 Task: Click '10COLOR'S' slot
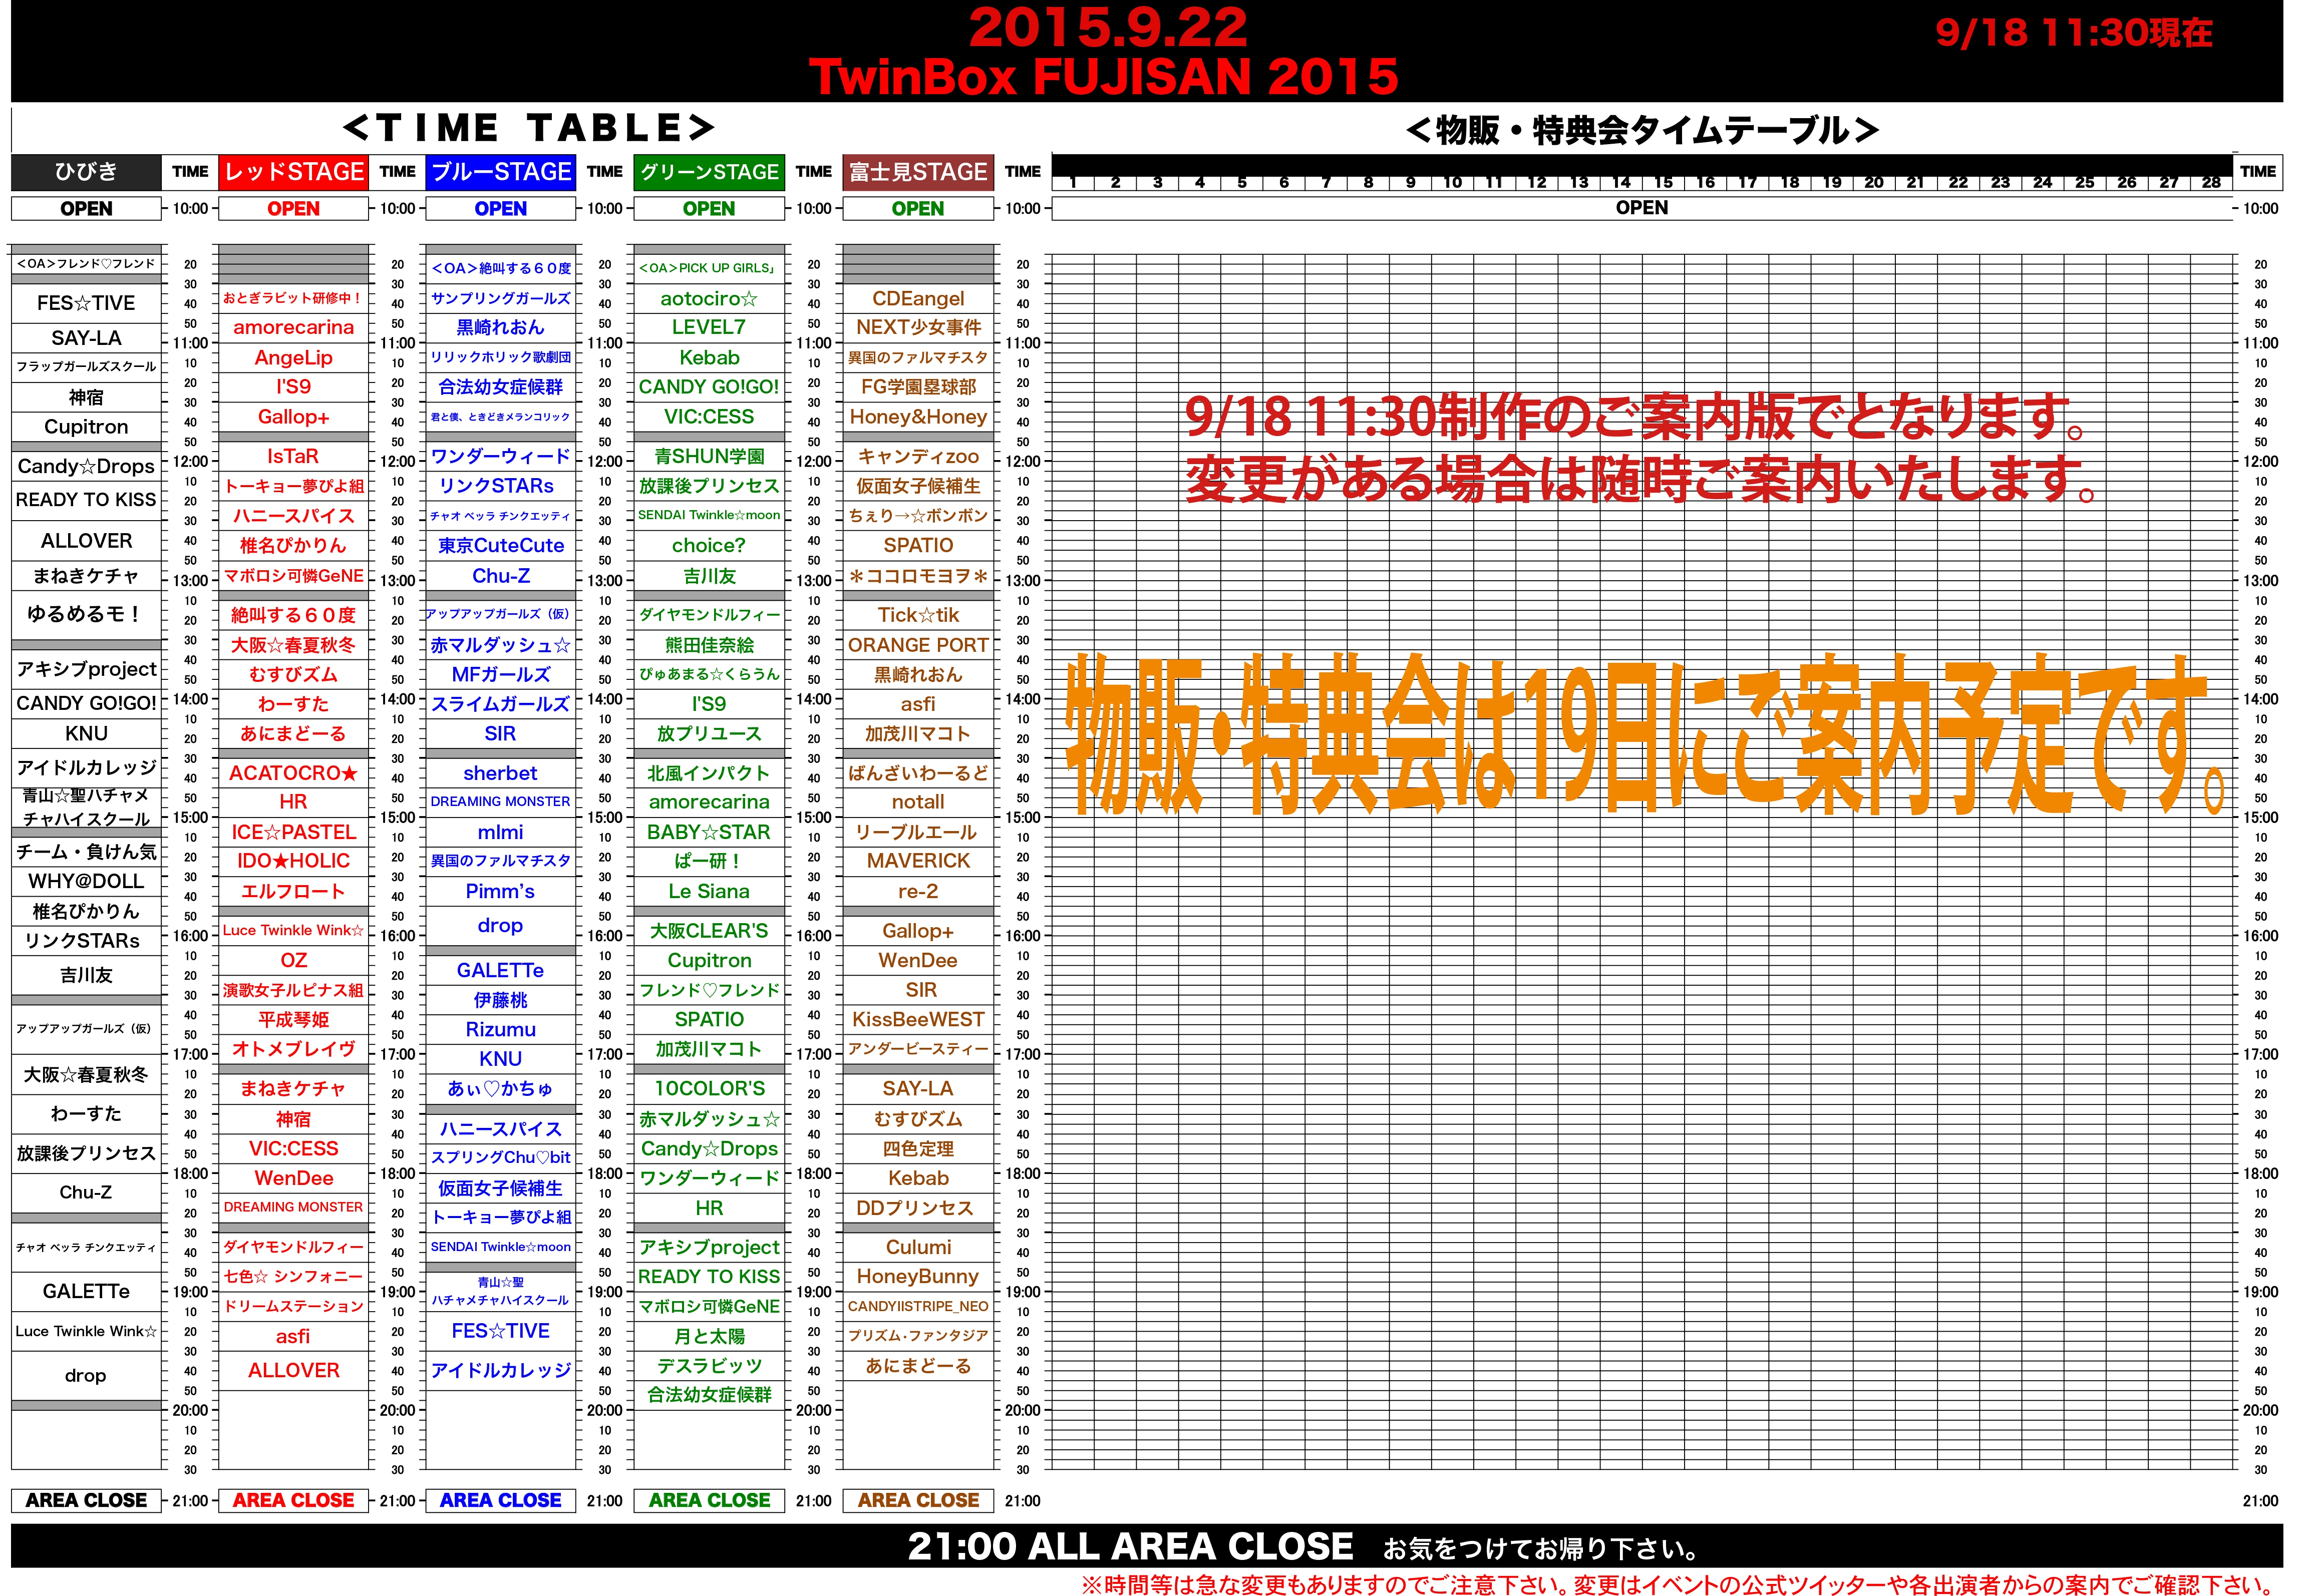coord(709,1089)
